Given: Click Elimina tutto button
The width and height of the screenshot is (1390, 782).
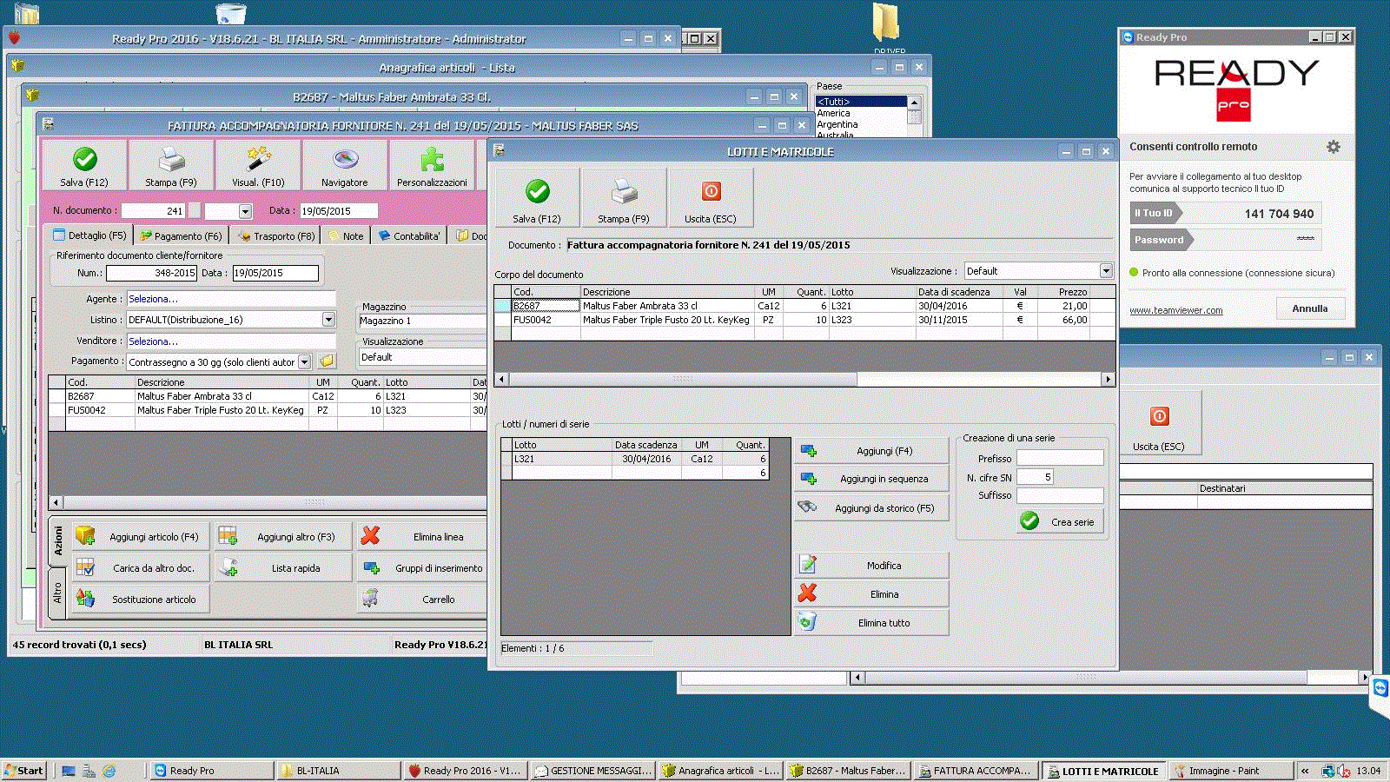Looking at the screenshot, I should (x=871, y=622).
